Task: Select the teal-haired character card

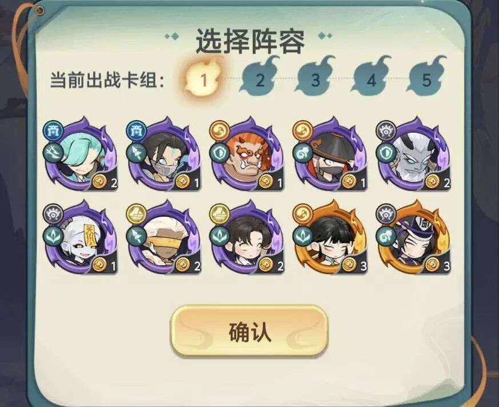Action: pos(81,155)
